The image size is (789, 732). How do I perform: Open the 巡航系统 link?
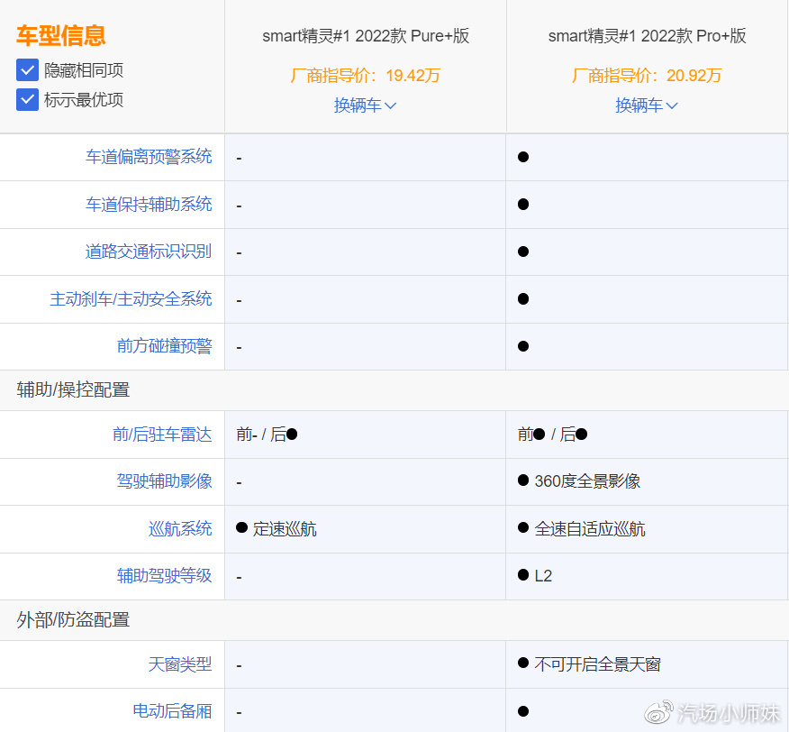(x=180, y=528)
